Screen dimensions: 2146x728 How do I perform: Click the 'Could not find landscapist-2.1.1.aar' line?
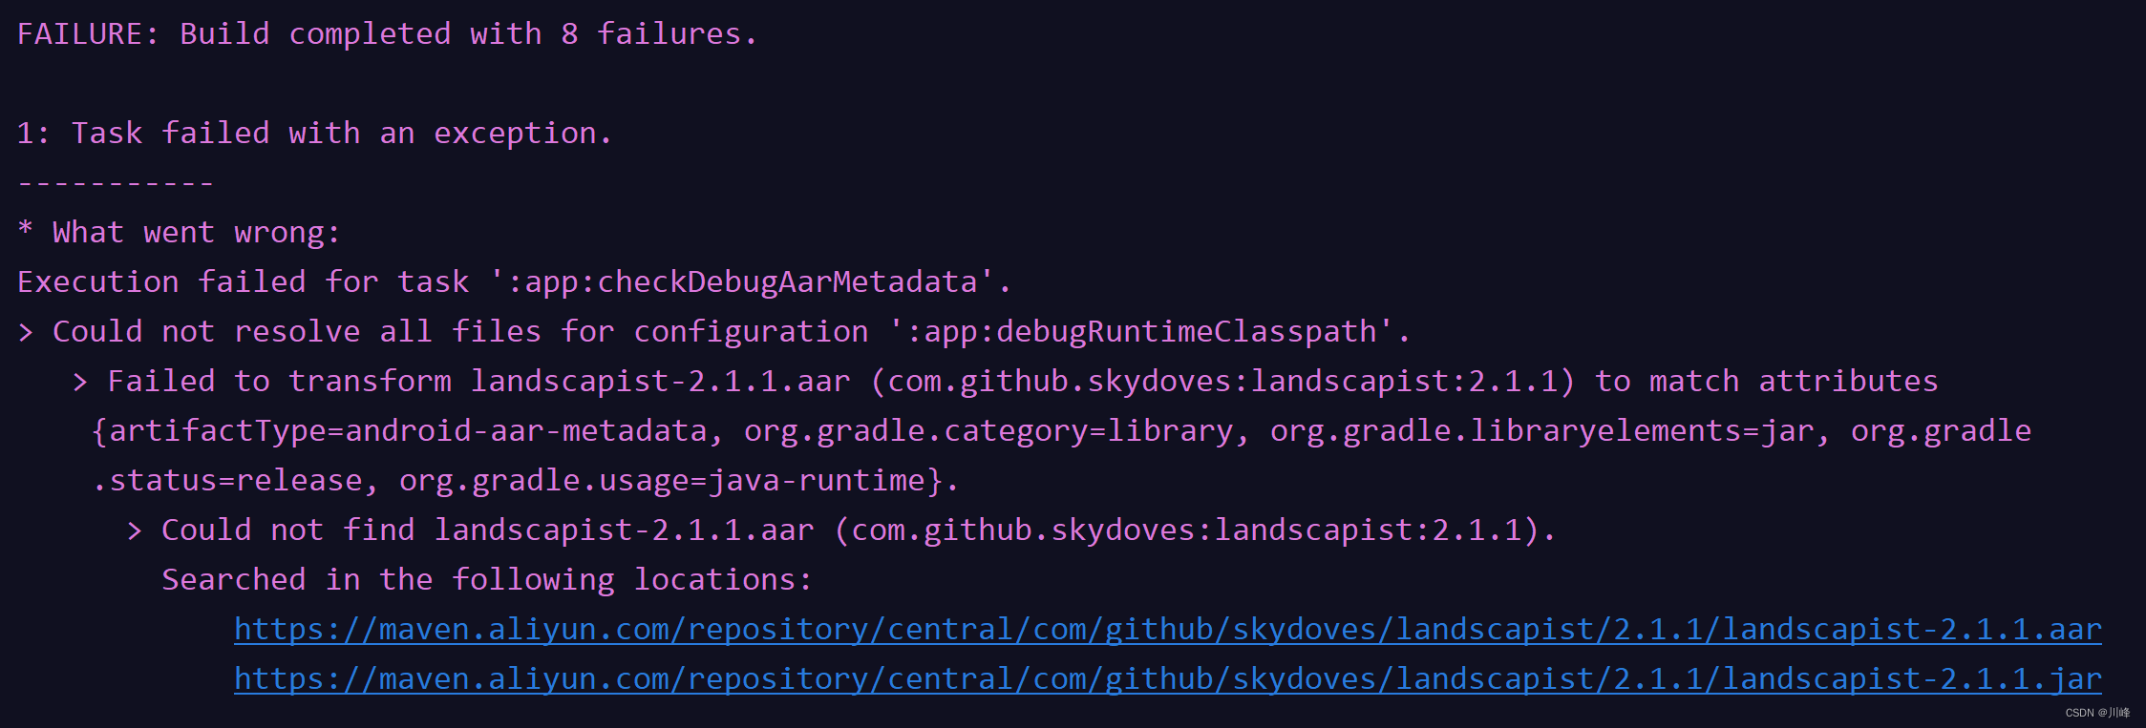click(x=841, y=530)
